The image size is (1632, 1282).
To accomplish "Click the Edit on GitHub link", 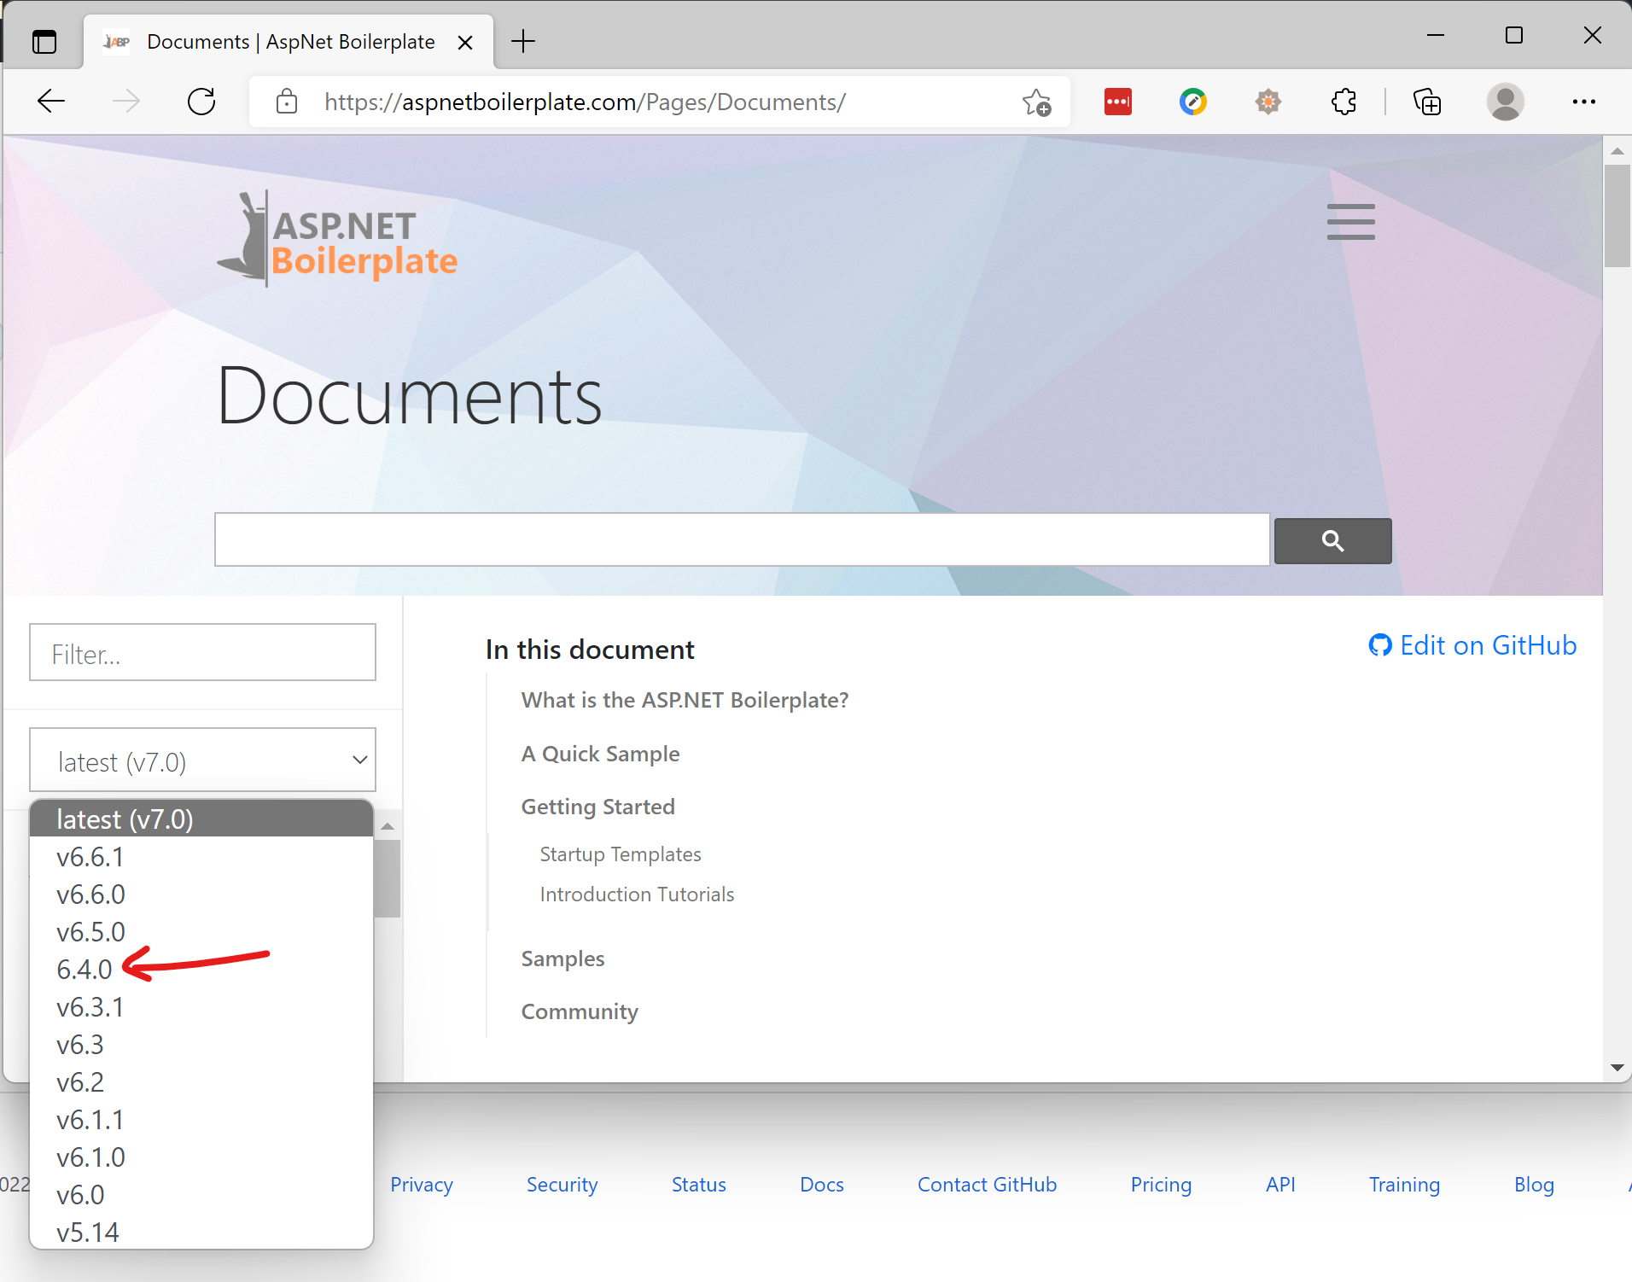I will pyautogui.click(x=1488, y=645).
